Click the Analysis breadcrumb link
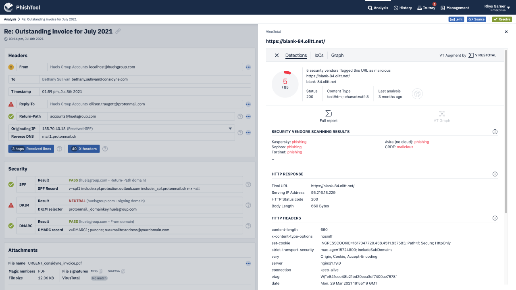Viewport: 516px width, 290px height. 10,19
